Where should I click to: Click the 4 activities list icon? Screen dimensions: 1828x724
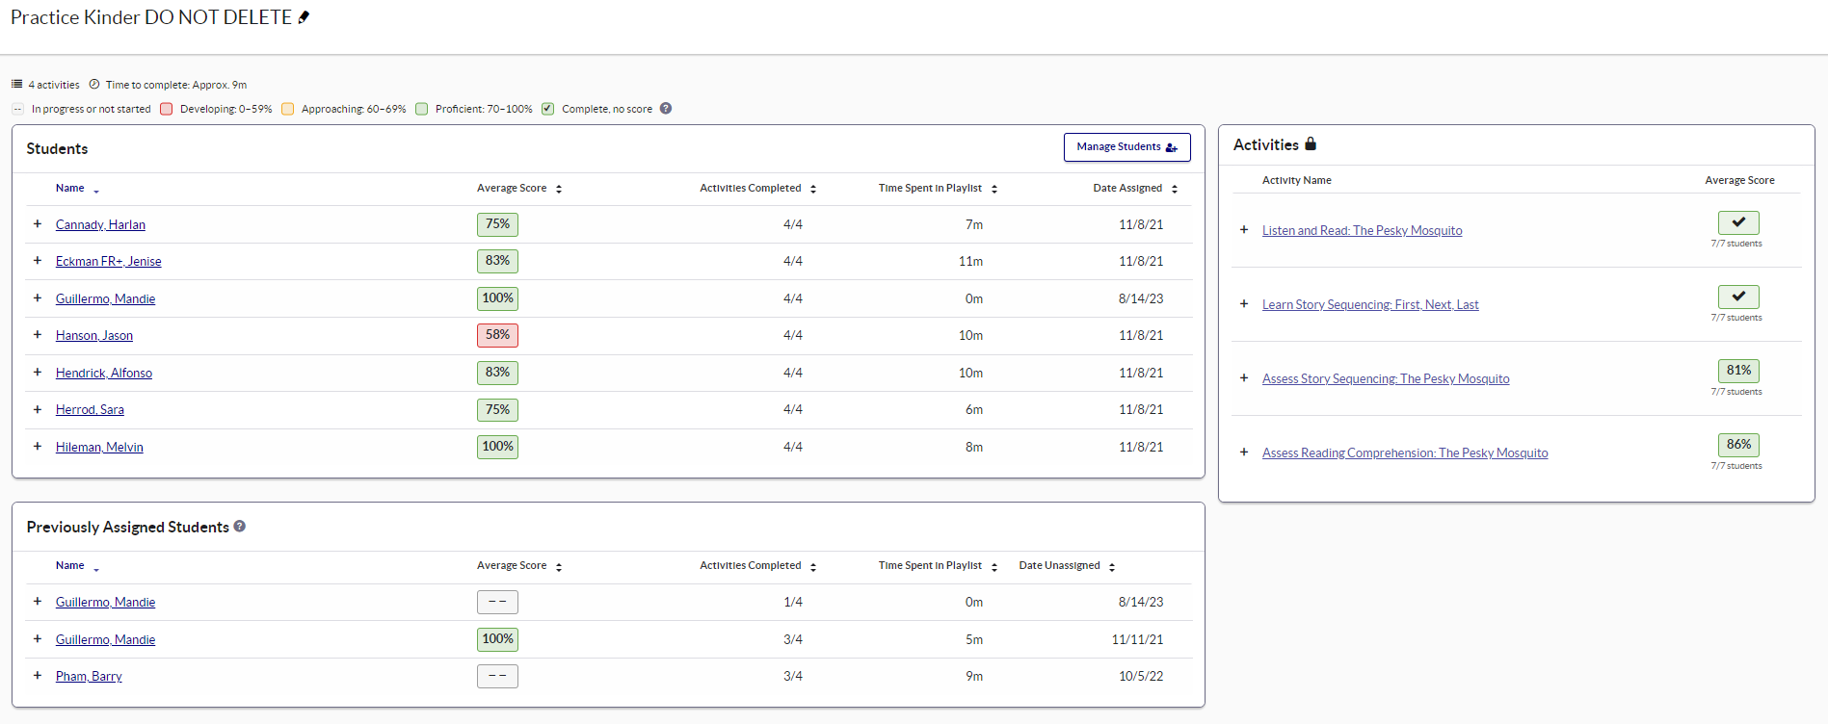[x=17, y=85]
